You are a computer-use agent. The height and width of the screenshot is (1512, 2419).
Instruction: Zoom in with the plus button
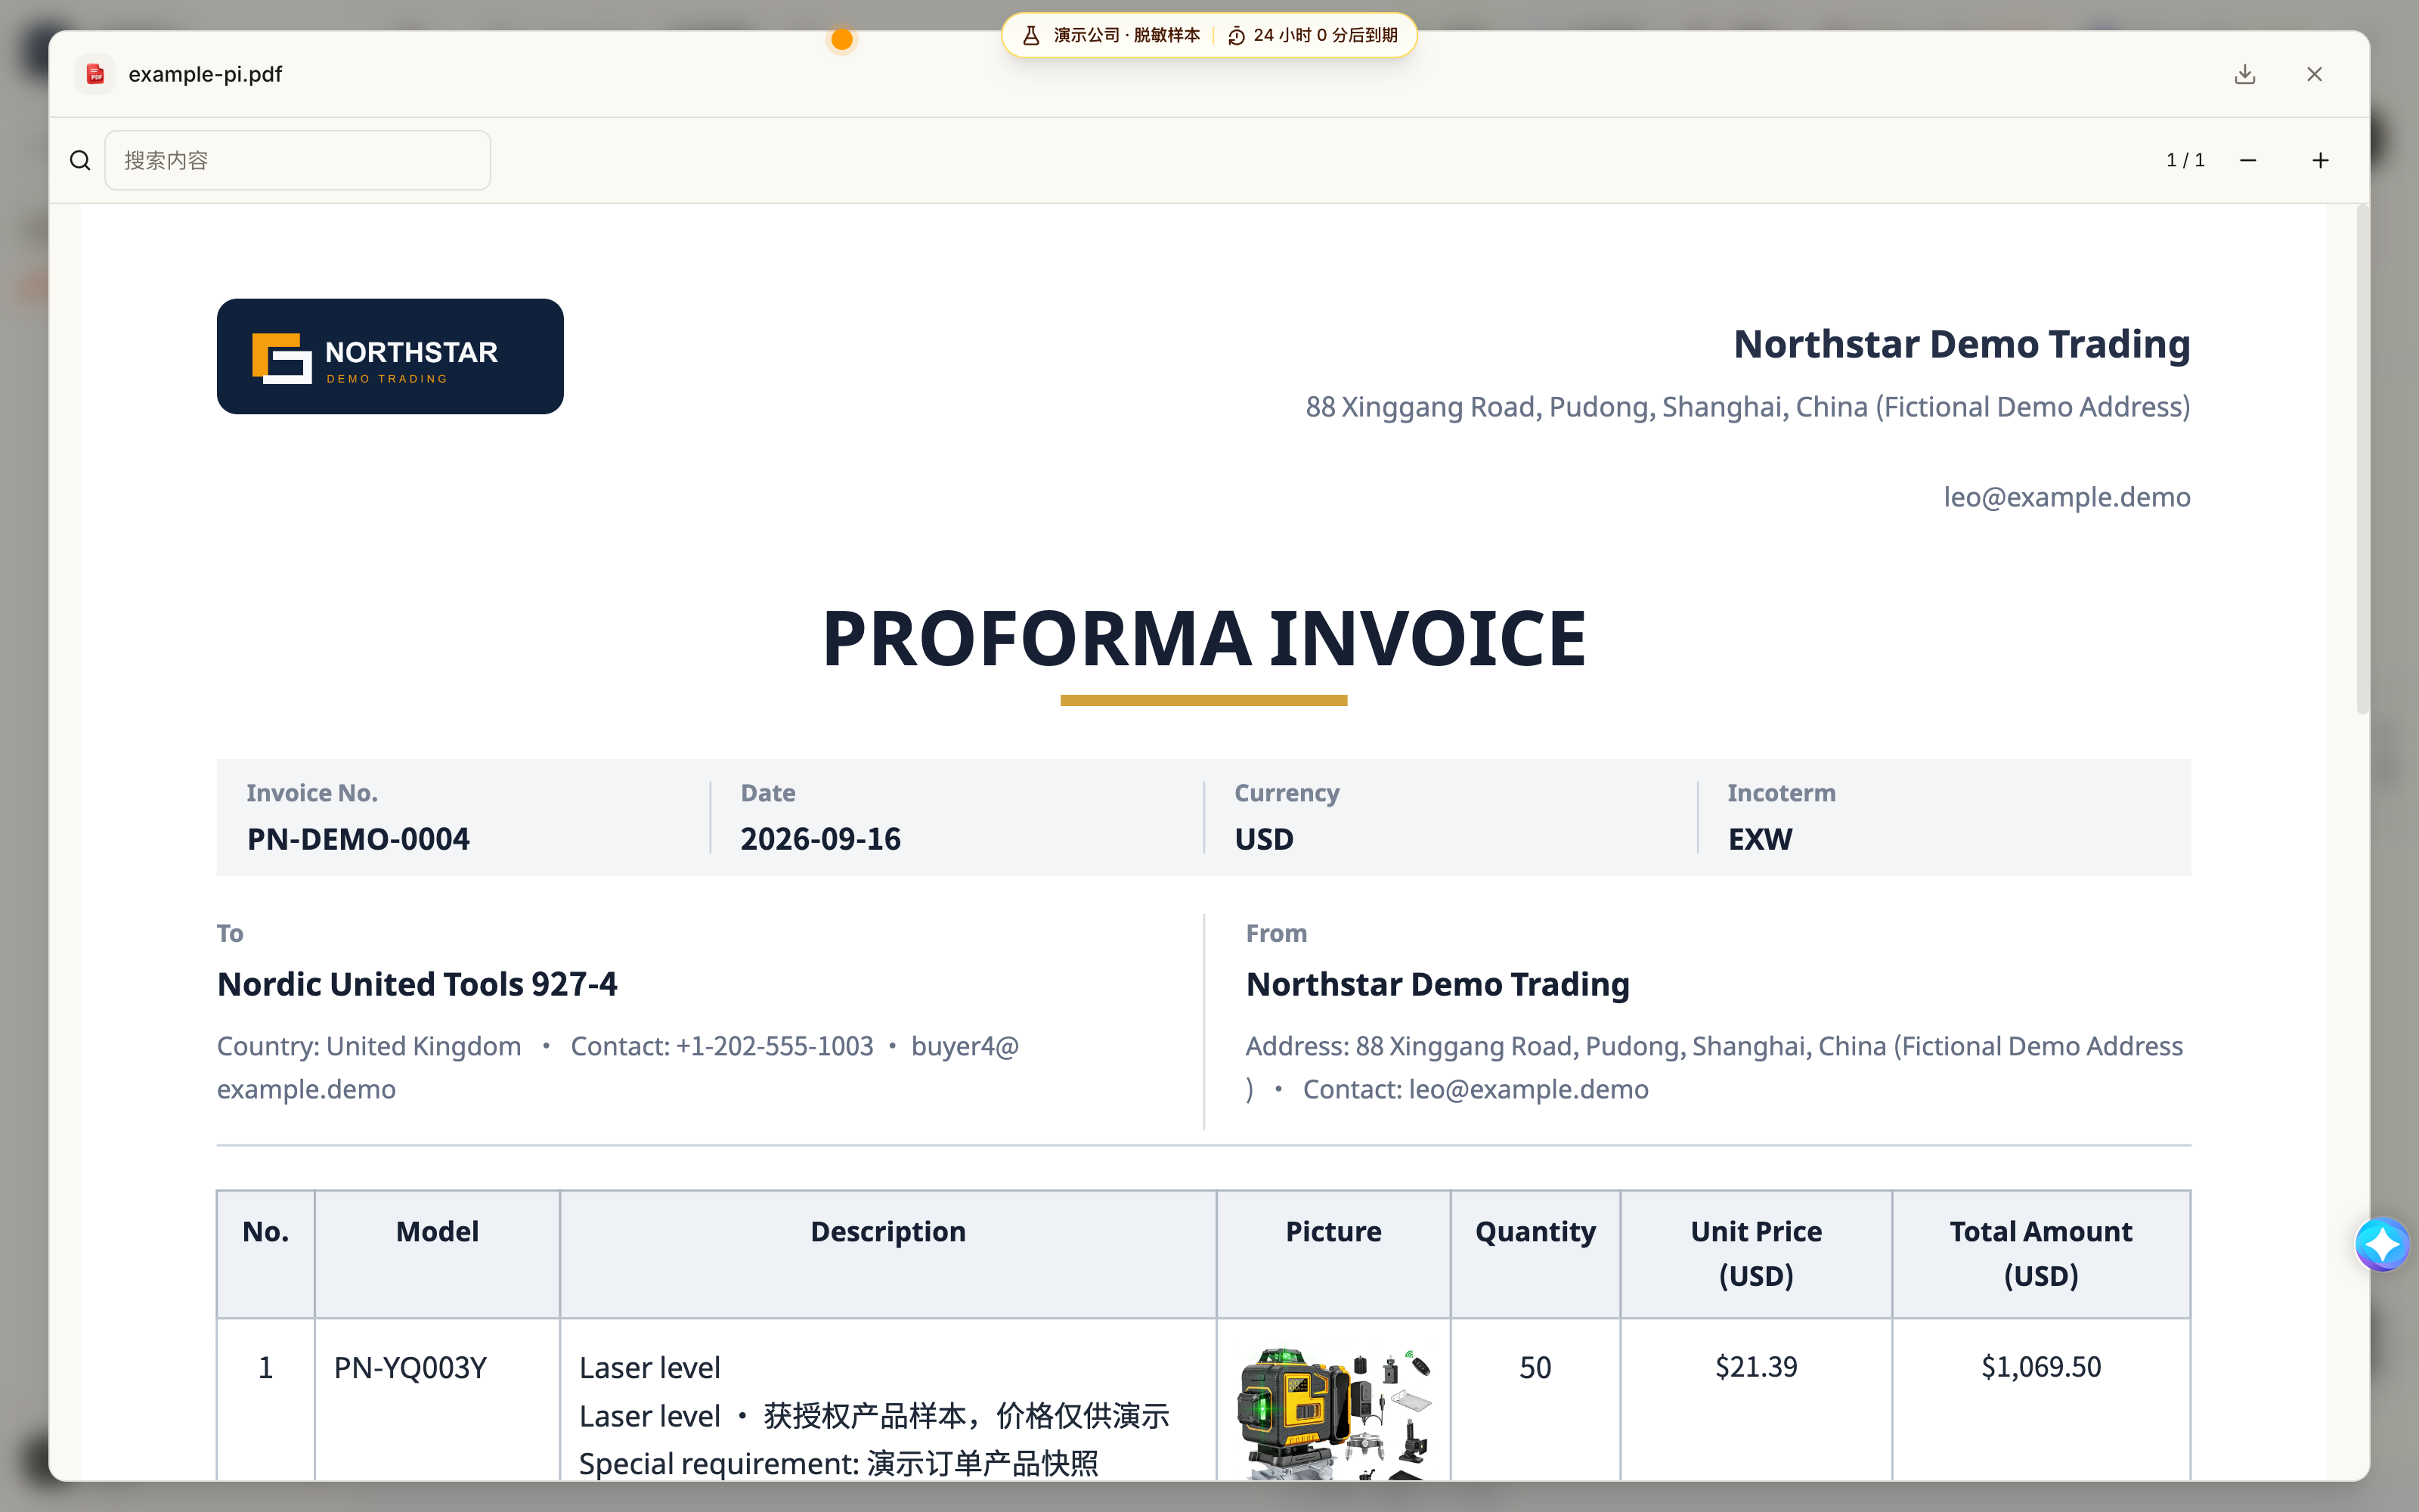click(2320, 160)
